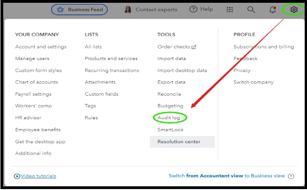Open the apps grid icon
Viewport: 307px width, 190px height.
[230, 9]
